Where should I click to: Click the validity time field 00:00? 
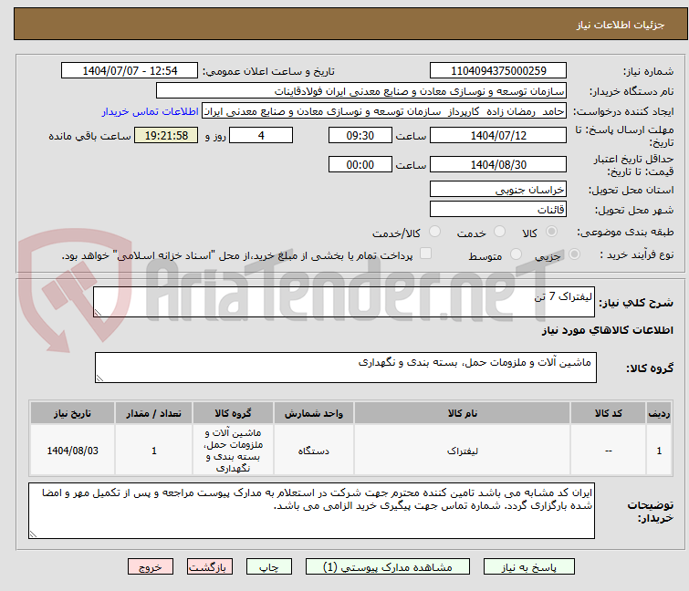(360, 165)
